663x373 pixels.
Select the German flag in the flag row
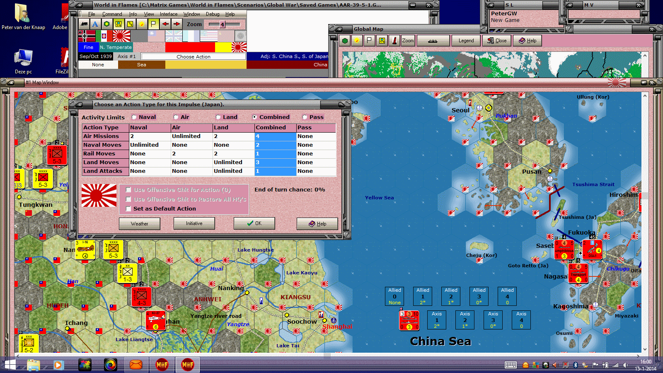click(87, 36)
